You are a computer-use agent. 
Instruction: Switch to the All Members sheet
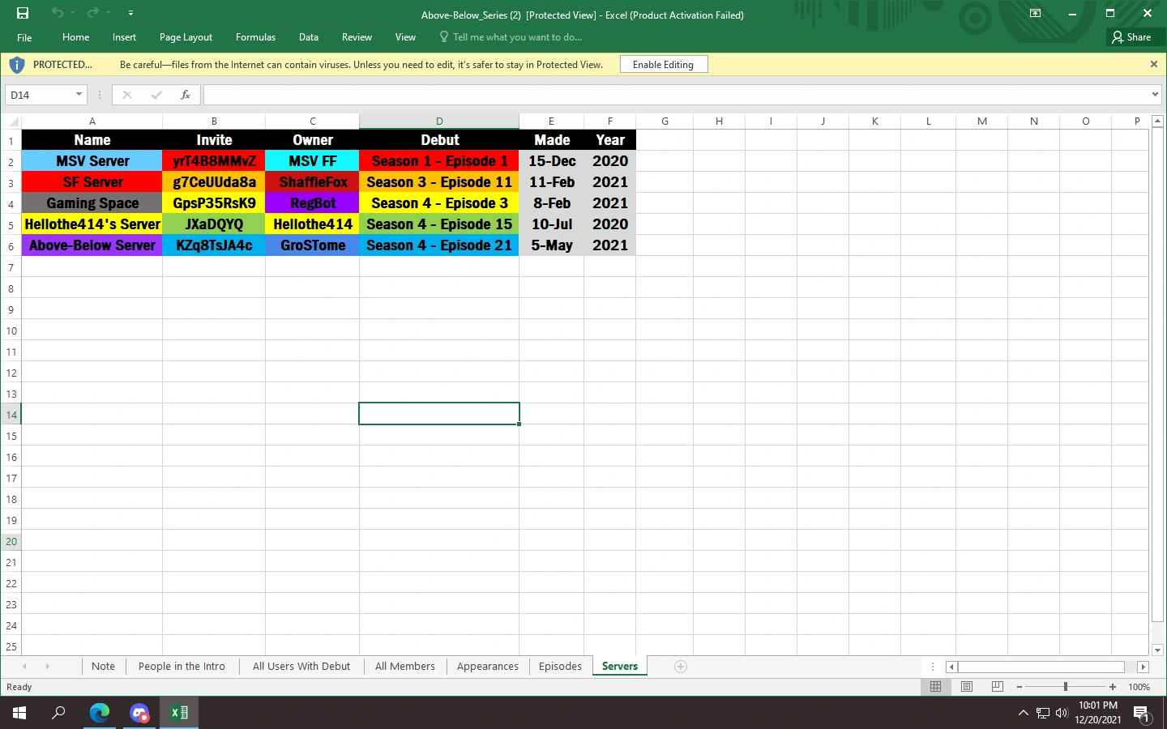click(x=405, y=667)
